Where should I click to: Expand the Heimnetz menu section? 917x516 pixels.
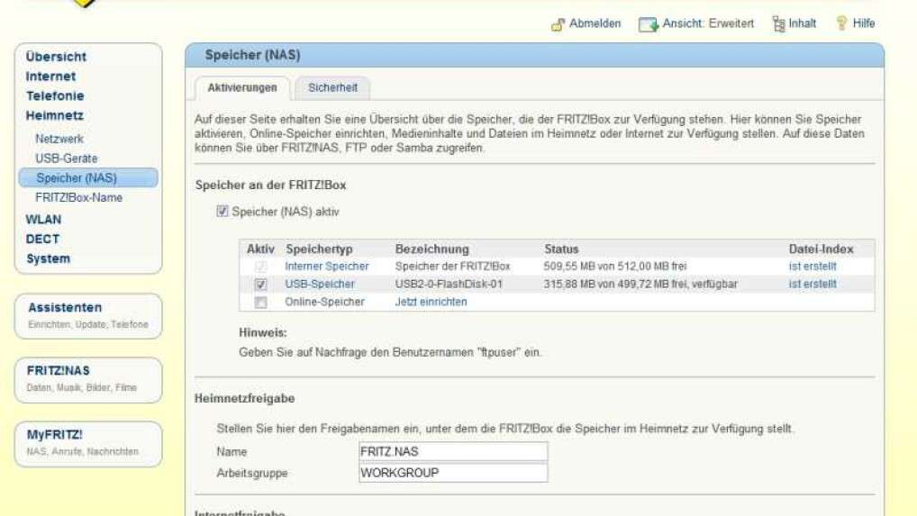pyautogui.click(x=54, y=115)
